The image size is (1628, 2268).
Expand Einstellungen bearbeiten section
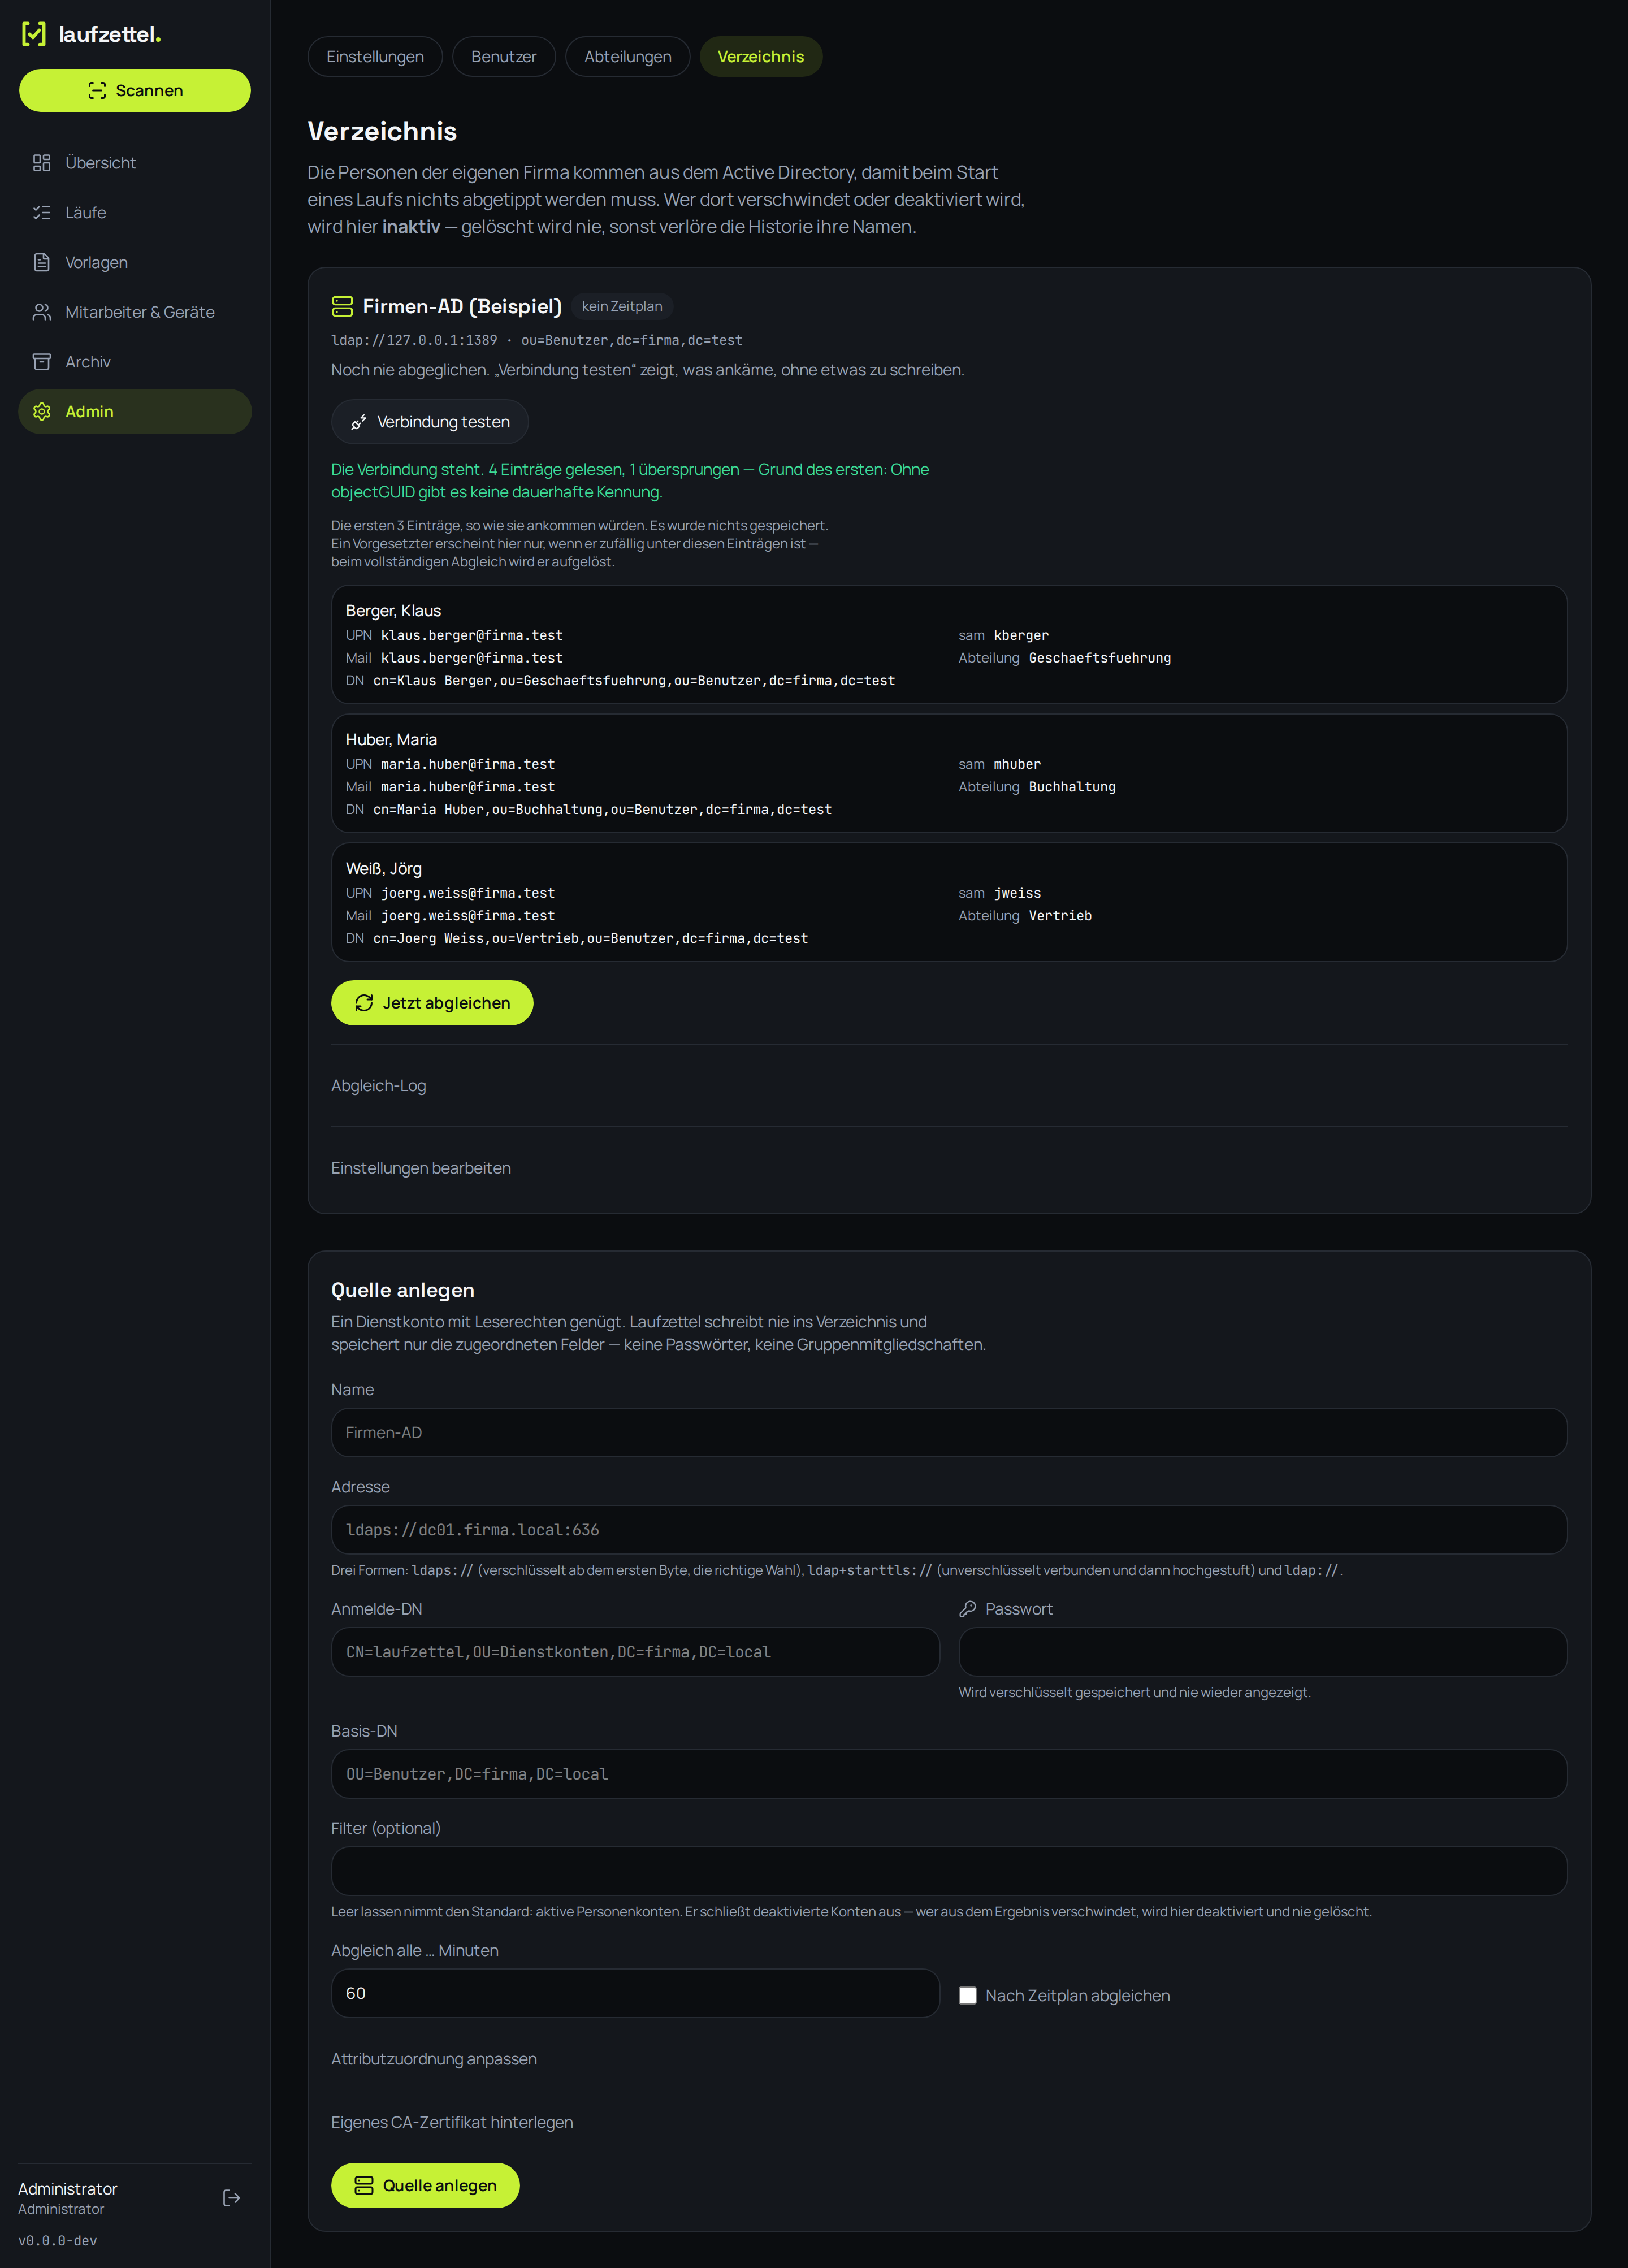pos(421,1168)
